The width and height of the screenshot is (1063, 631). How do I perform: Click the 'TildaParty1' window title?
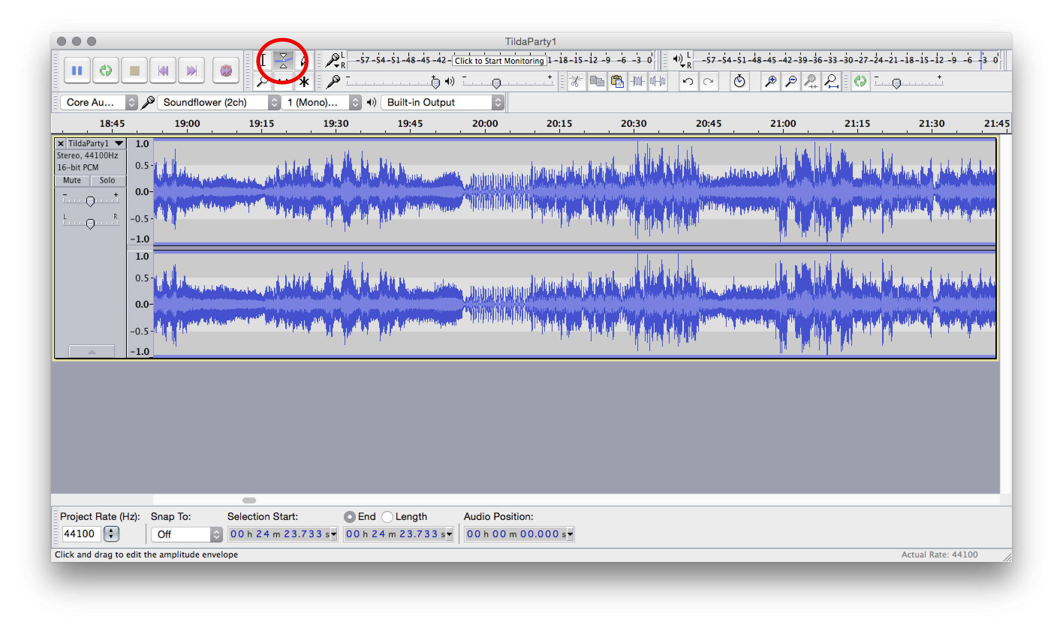530,42
